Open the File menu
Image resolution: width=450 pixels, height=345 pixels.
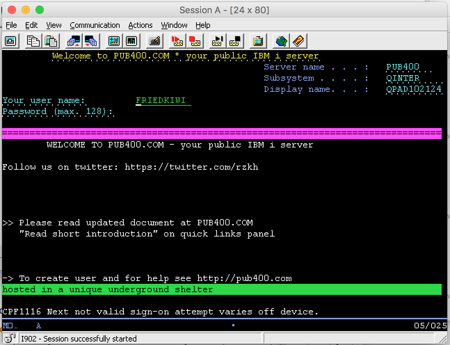[11, 25]
